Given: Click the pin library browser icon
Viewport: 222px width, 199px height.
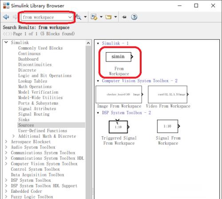Looking at the screenshot, I should [124, 17].
